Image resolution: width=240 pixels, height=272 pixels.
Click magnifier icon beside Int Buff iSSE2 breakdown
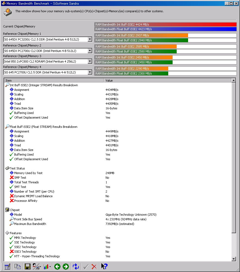7,85
